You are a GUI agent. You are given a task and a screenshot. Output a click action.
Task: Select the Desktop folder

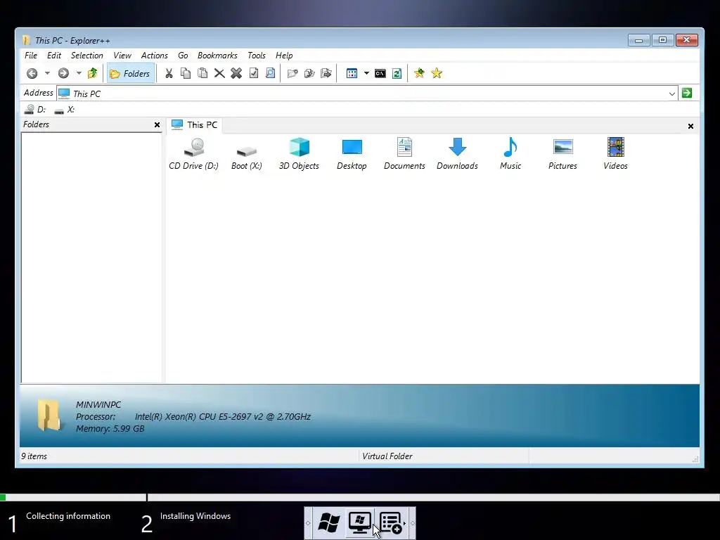click(352, 154)
